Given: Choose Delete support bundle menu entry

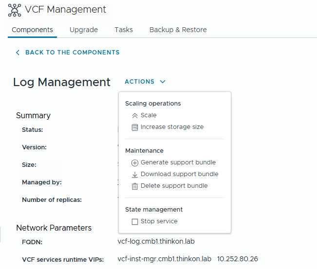Looking at the screenshot, I should [x=174, y=186].
